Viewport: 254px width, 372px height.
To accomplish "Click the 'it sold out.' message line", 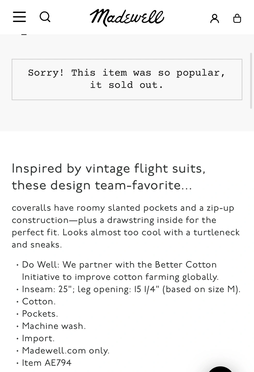I will pos(127,85).
